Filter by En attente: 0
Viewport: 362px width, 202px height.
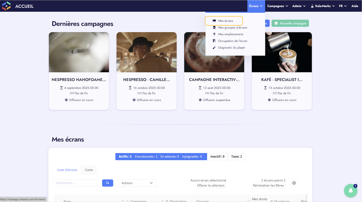[x=170, y=156]
